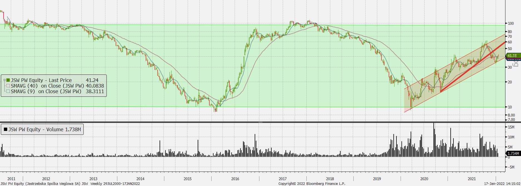Click the 1.734M volume tag on axis
Viewport: 521px width, 186px height.
[x=513, y=153]
